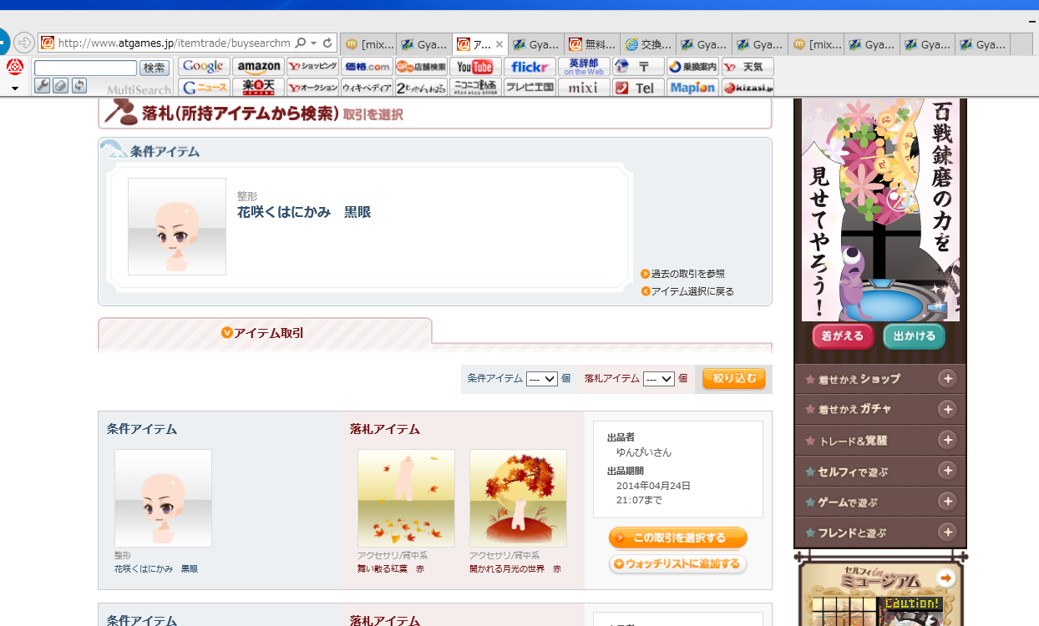1039x626 pixels.
Task: Open the MultiSearch logo dropdown arrow
Action: pyautogui.click(x=15, y=88)
